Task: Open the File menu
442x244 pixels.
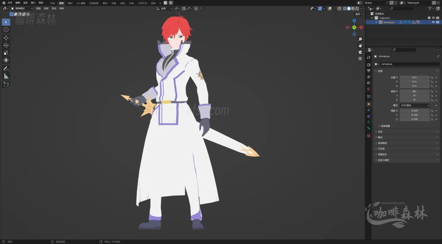Action: click(x=10, y=3)
